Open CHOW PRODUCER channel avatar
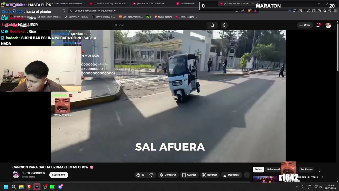The image size is (339, 191). [16, 175]
